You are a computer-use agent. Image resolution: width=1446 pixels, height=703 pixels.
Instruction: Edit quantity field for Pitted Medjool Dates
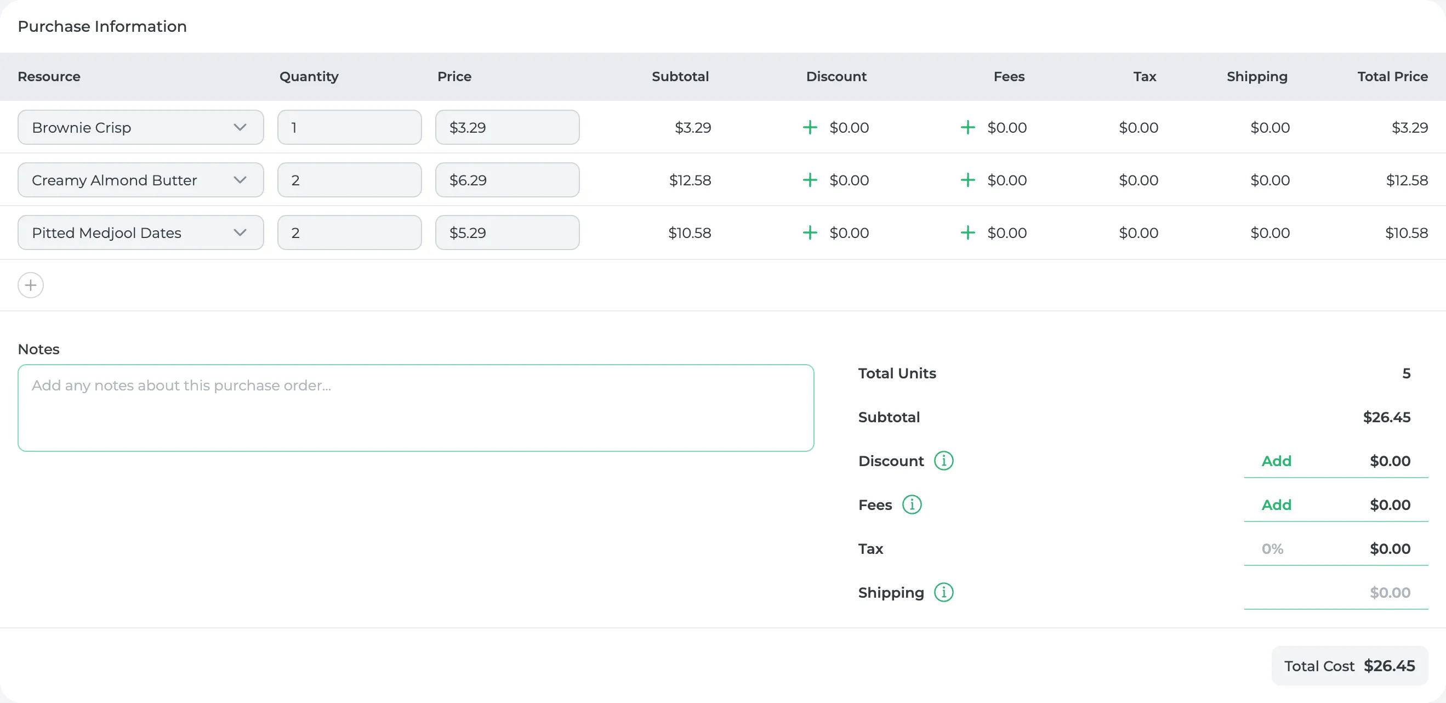point(349,233)
